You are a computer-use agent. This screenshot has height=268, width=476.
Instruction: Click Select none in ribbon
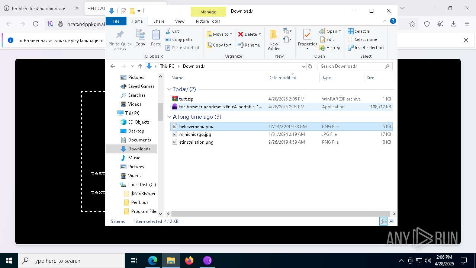[363, 39]
